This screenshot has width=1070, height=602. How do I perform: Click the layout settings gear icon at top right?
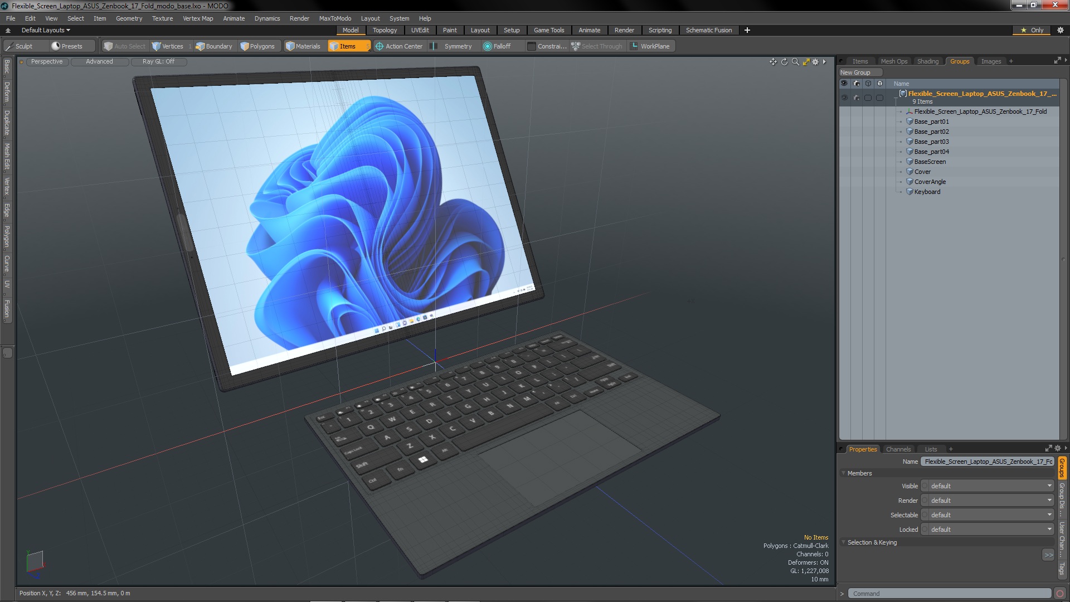[1060, 30]
